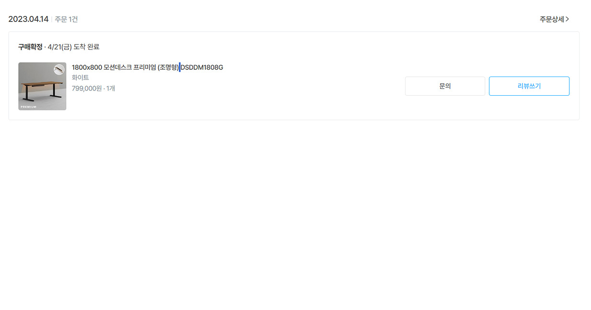Click the 1개 quantity text

(111, 89)
